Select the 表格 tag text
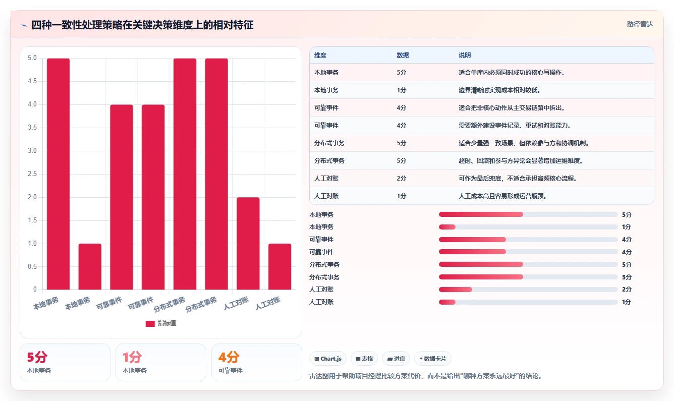674x401 pixels. click(x=367, y=359)
